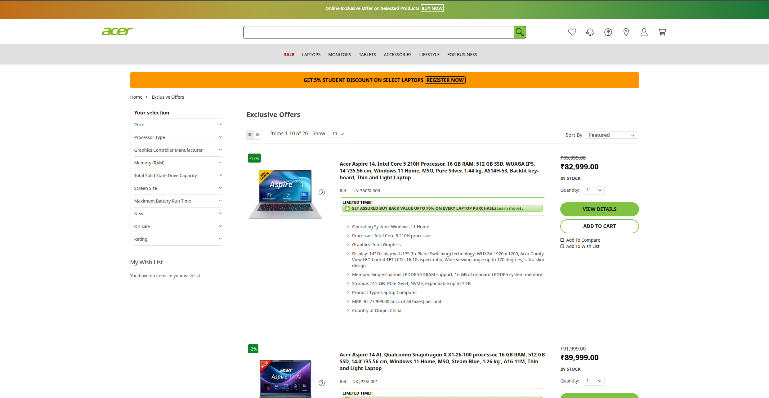Open Quantity dropdown for Aspire 14 AI
769x398 pixels.
[x=593, y=381]
